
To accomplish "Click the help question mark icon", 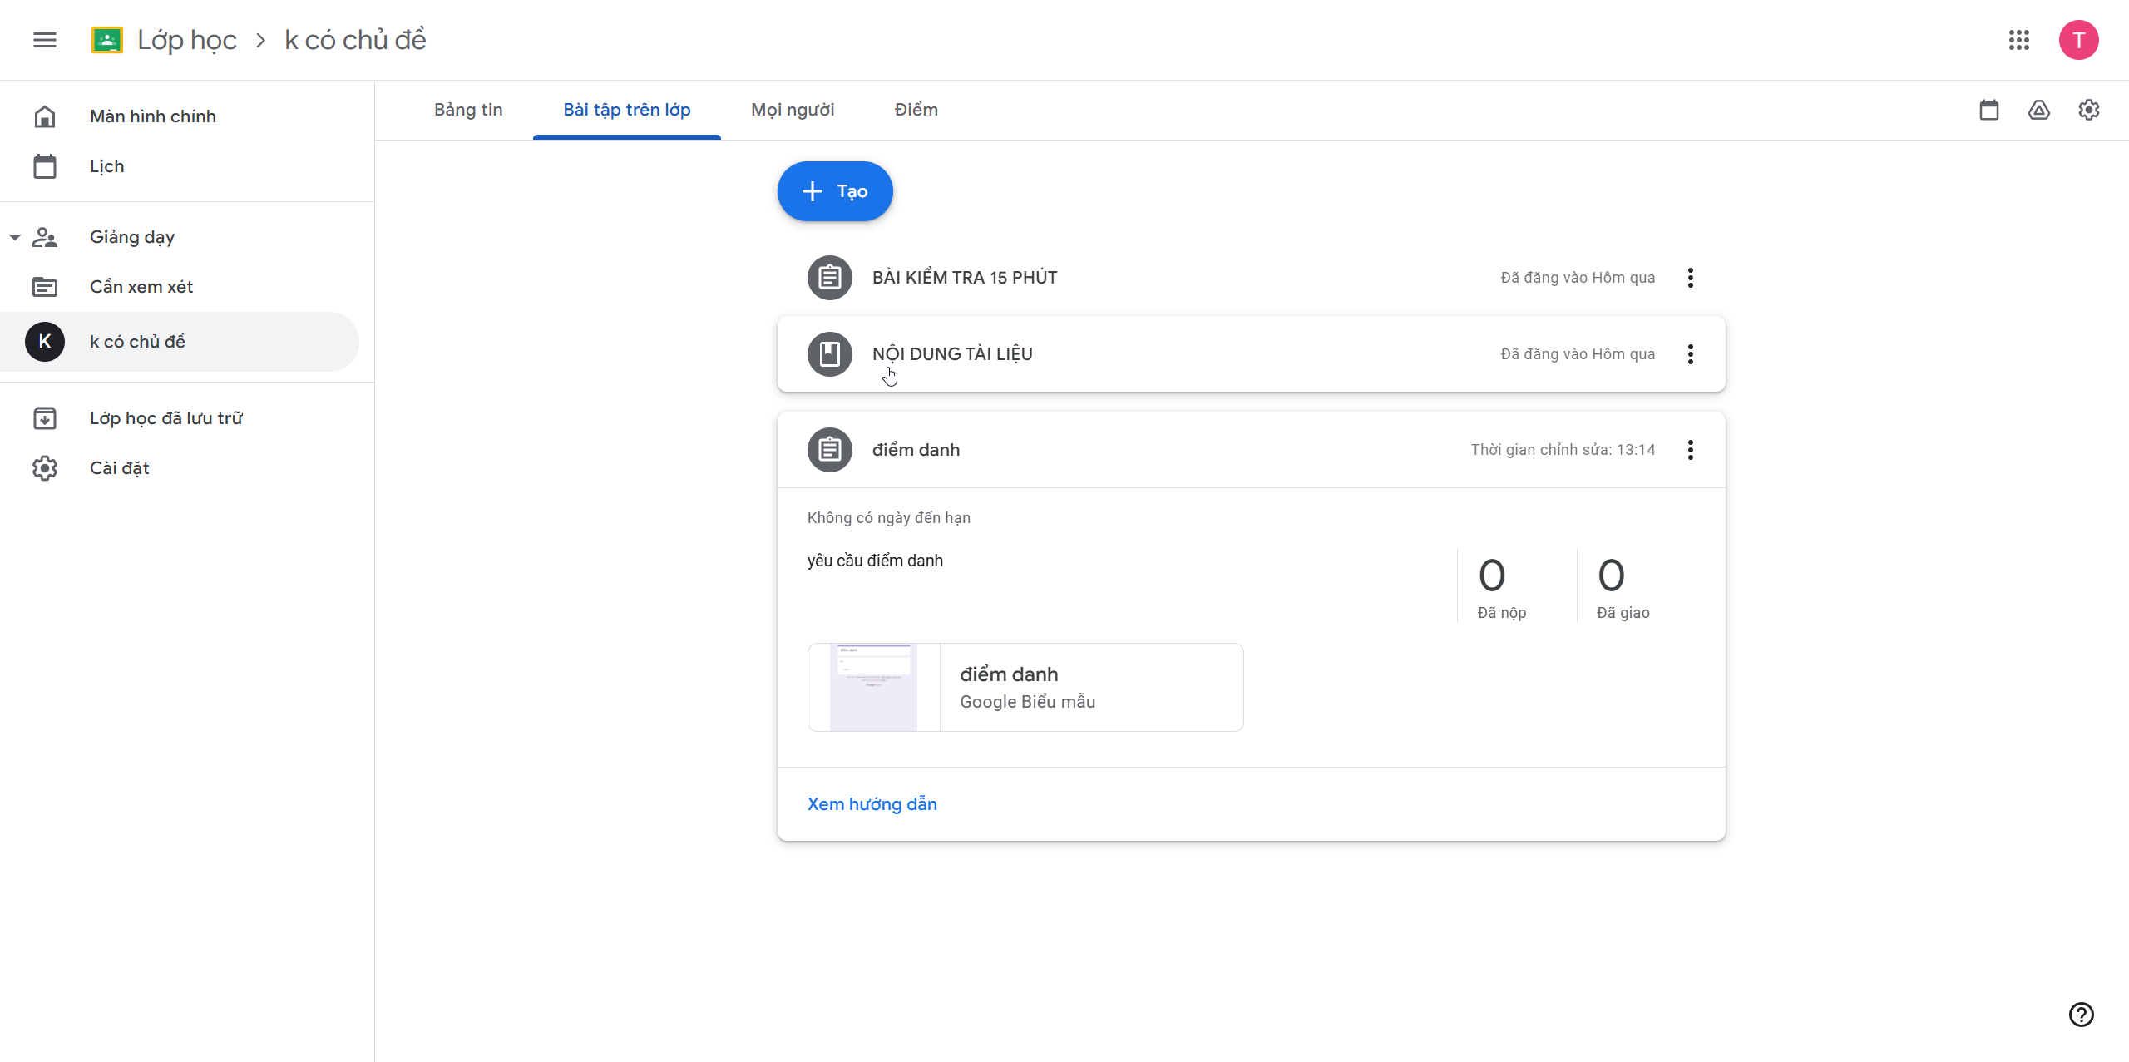I will [2081, 1014].
